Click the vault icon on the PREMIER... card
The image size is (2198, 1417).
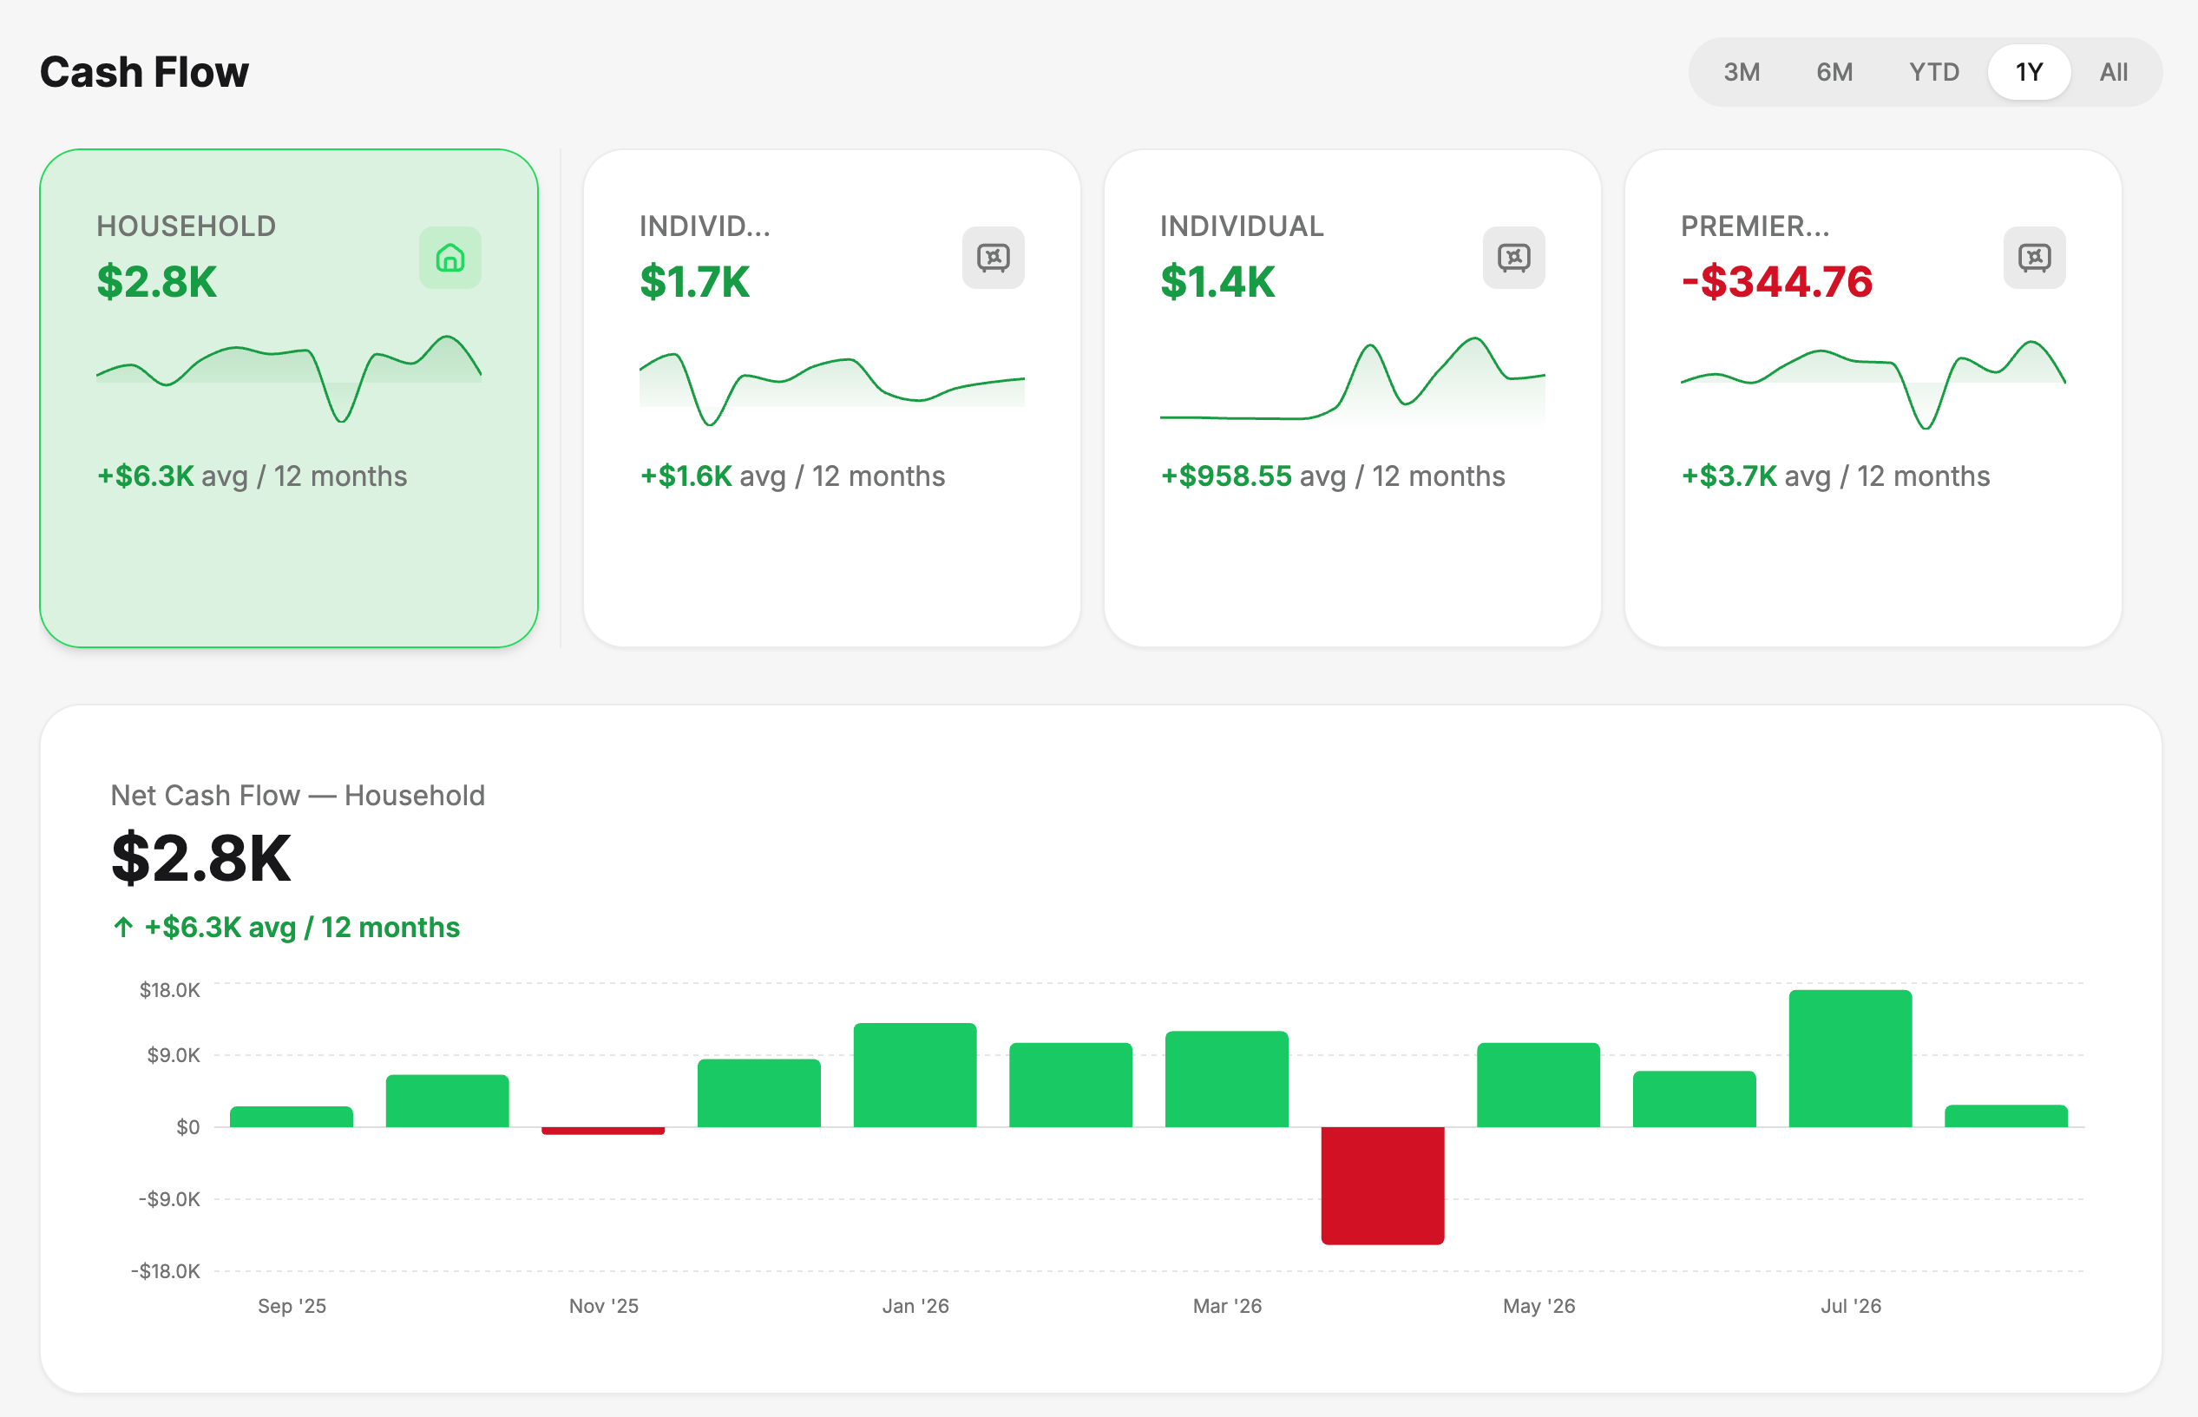click(x=2034, y=258)
